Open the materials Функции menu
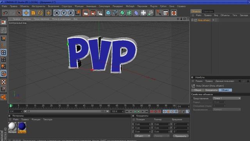The height and width of the screenshot is (141, 250). (x=36, y=119)
